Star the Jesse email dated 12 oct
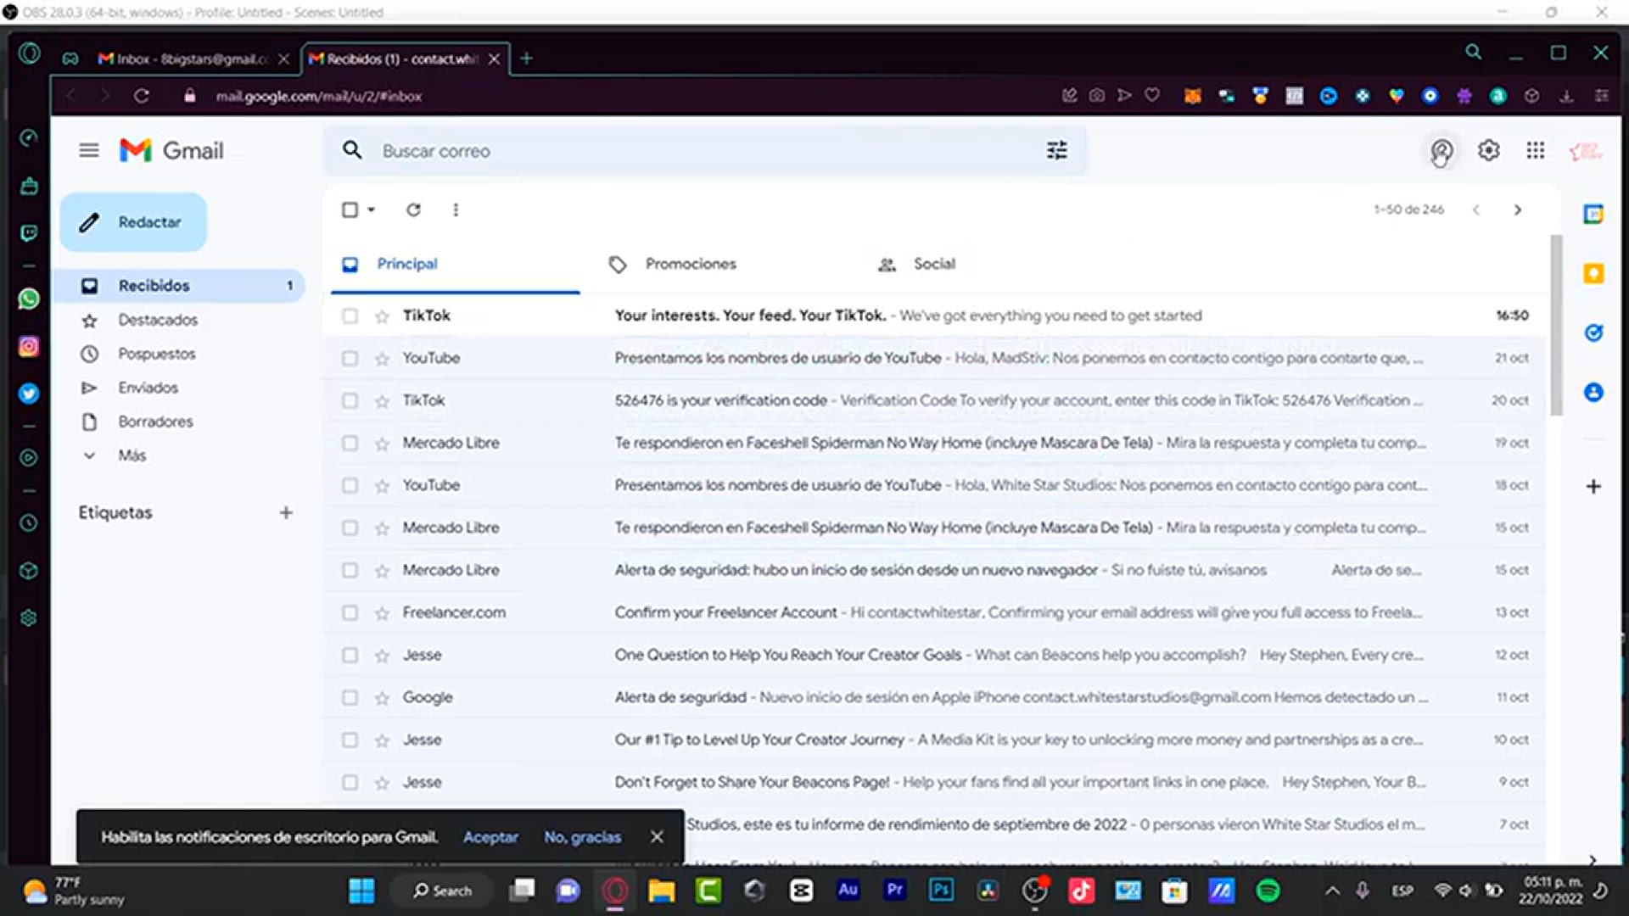Viewport: 1629px width, 916px height. pos(382,656)
